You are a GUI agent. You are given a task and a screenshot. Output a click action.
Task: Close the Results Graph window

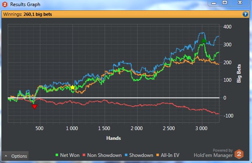(x=240, y=3)
